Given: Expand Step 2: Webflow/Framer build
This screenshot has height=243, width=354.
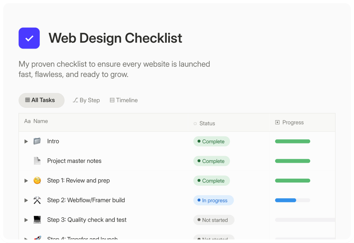Looking at the screenshot, I should pyautogui.click(x=26, y=200).
